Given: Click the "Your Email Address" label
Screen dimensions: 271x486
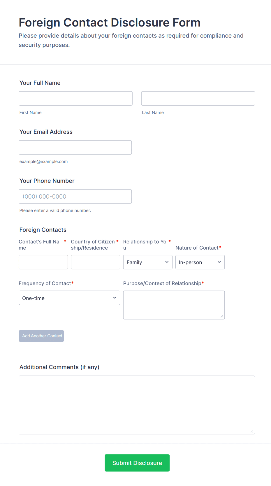Looking at the screenshot, I should tap(46, 132).
